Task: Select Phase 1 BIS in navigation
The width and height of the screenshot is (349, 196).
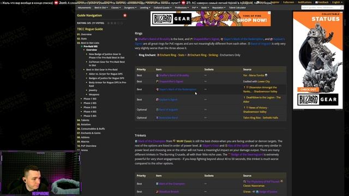Action: pyautogui.click(x=90, y=99)
